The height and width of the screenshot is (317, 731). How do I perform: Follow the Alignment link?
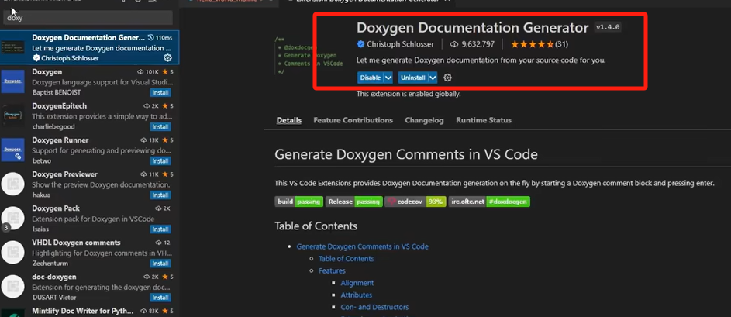click(x=357, y=283)
